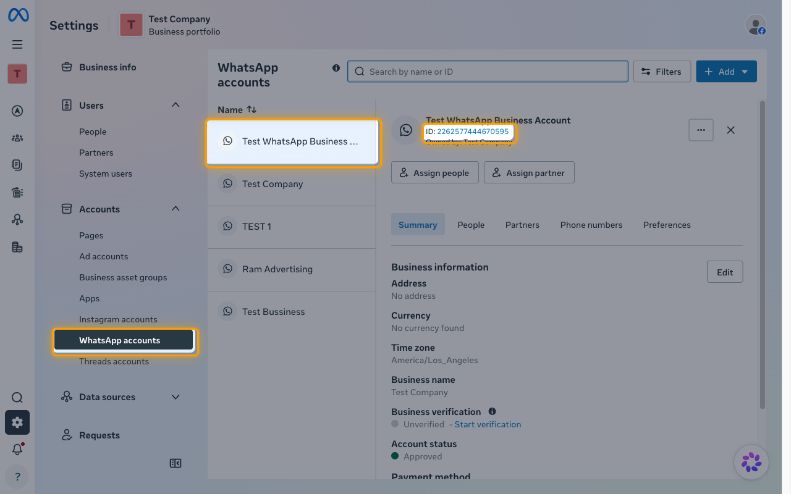The height and width of the screenshot is (494, 791).
Task: Switch to the Preferences tab
Action: click(x=667, y=225)
